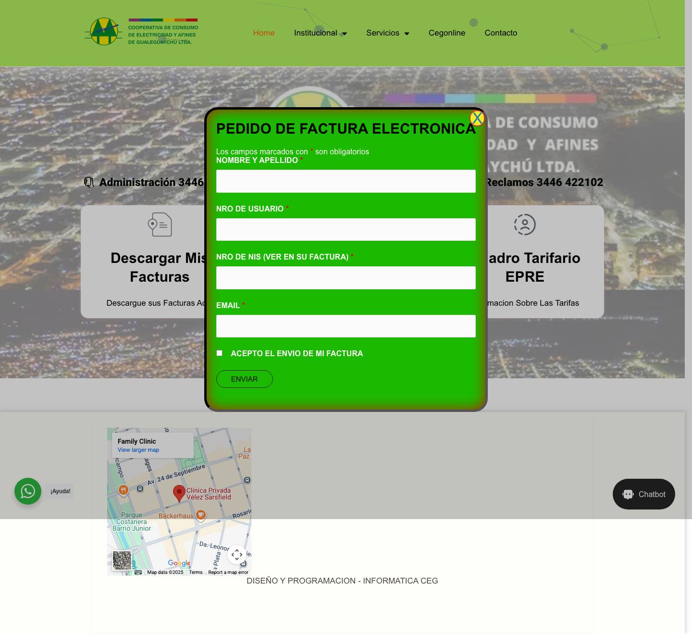This screenshot has width=692, height=634.
Task: Open the Chatbot widget
Action: click(643, 494)
